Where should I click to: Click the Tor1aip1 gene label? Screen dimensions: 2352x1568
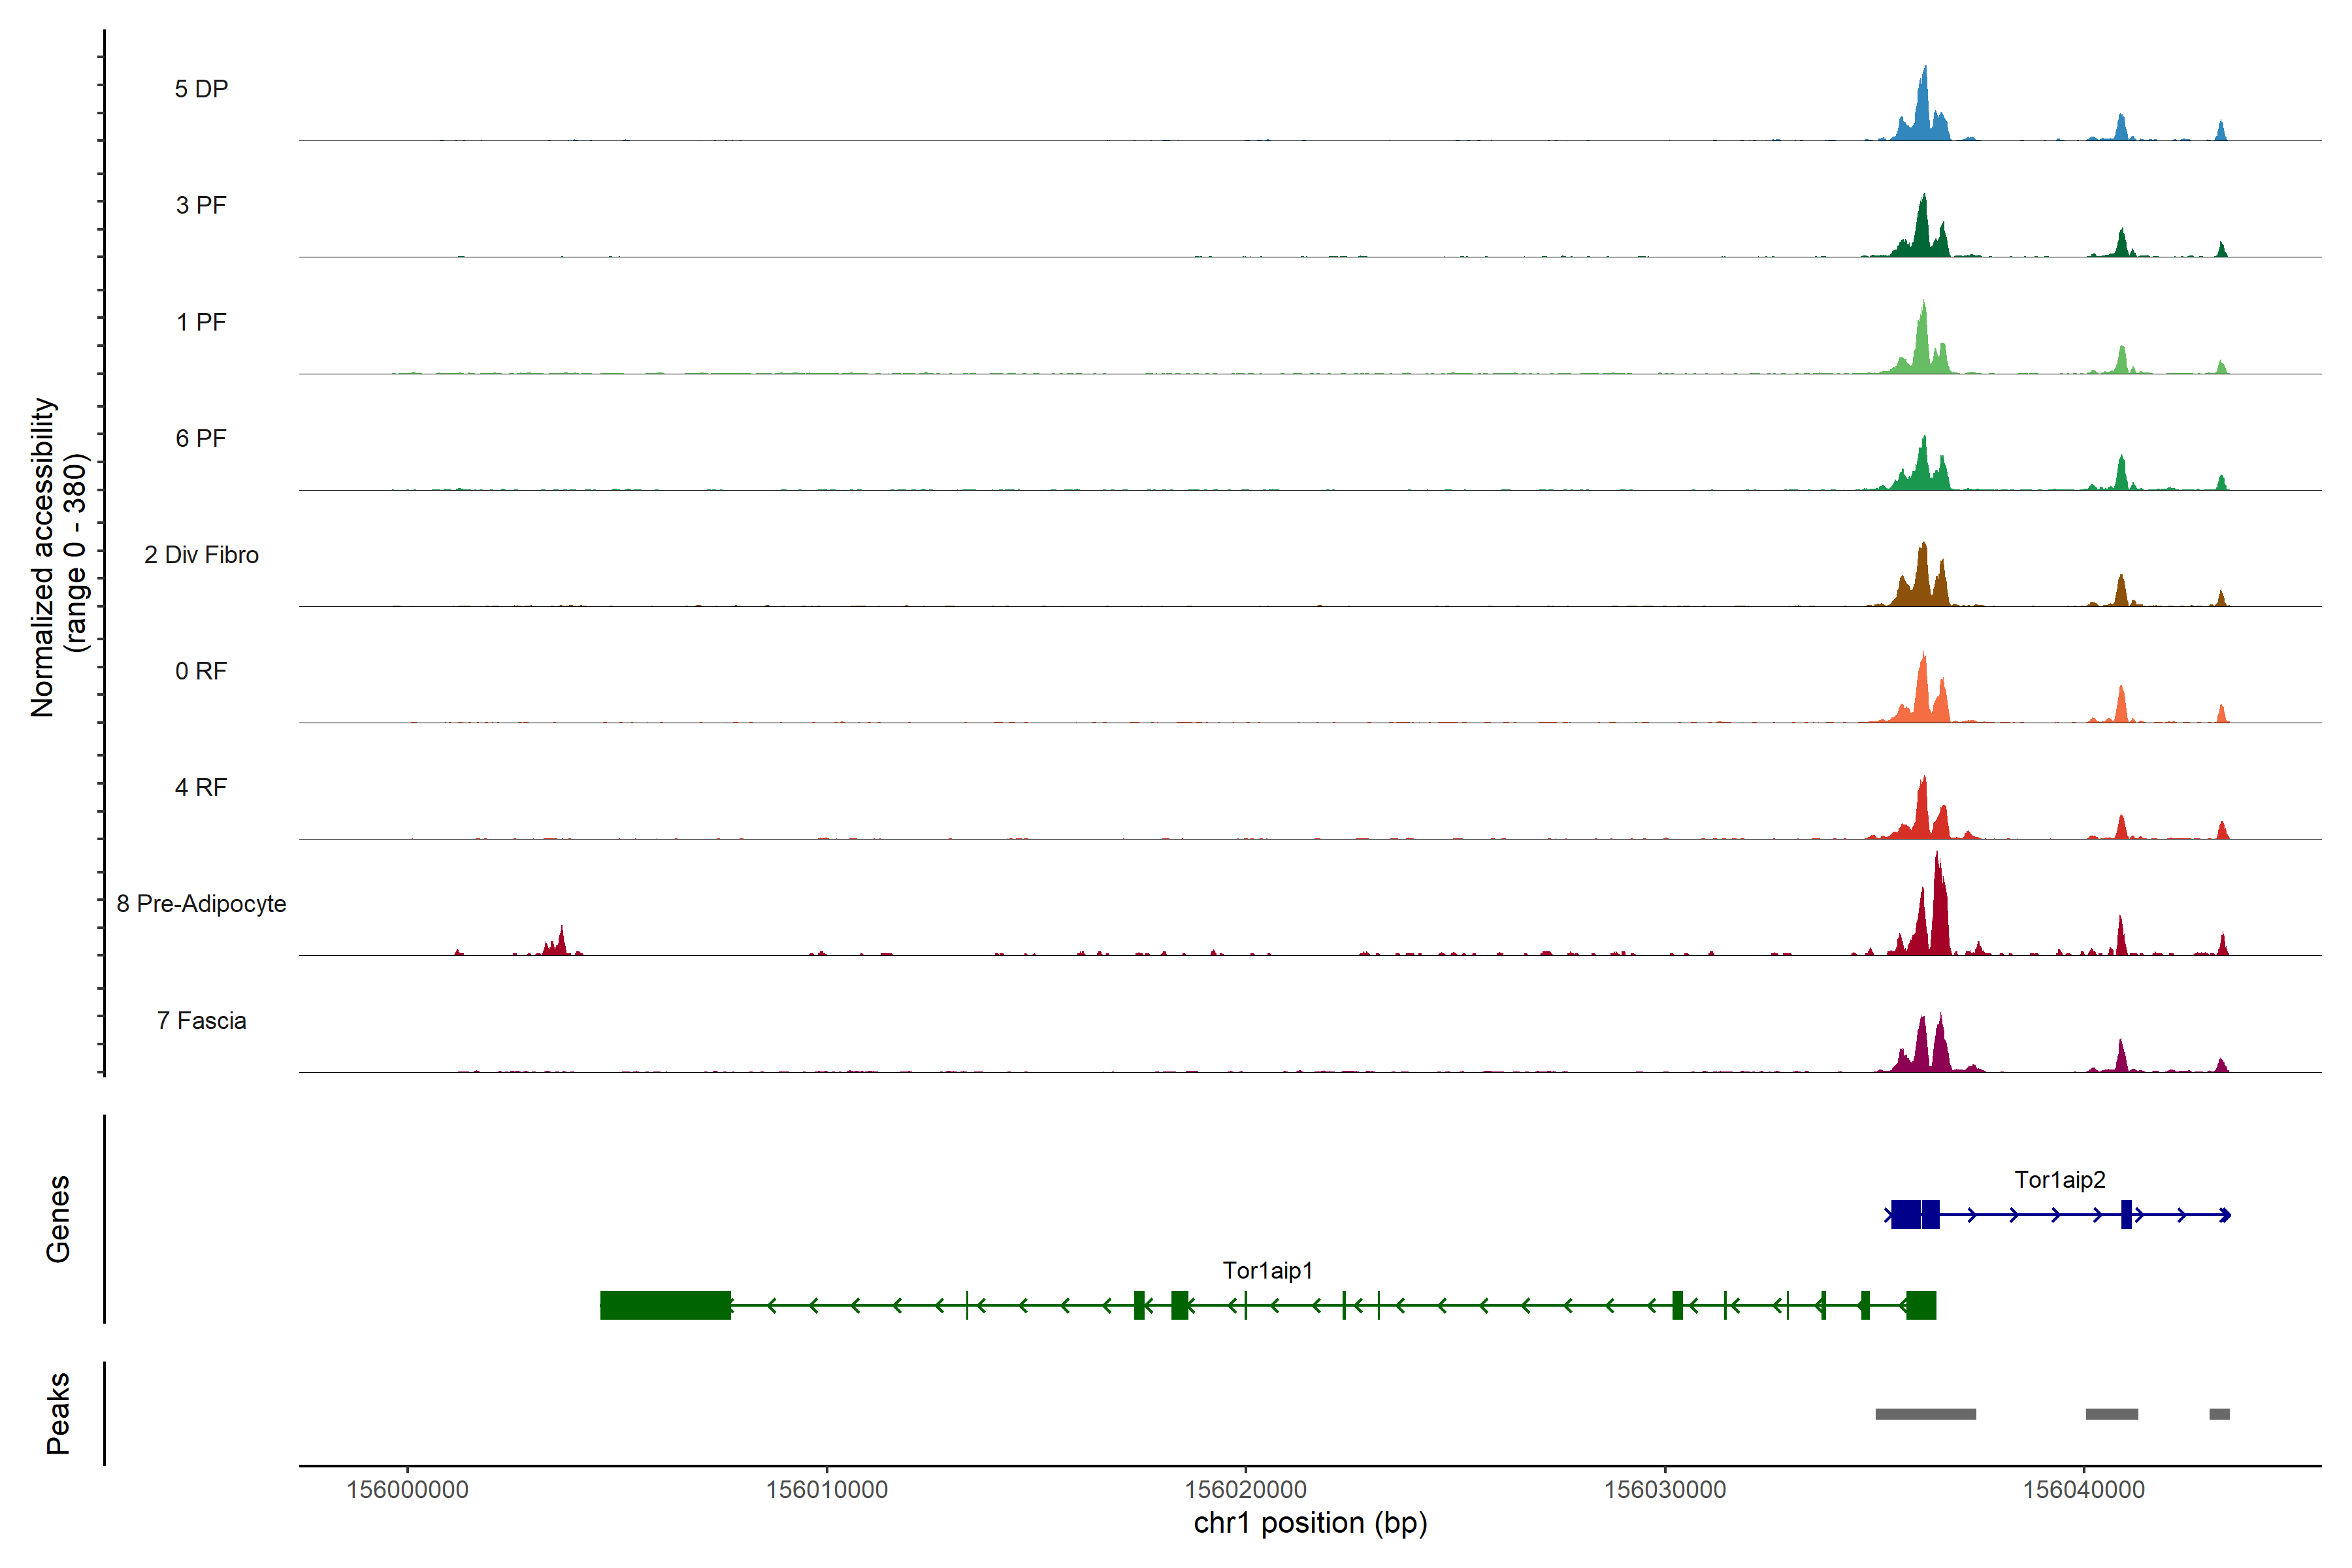[x=1267, y=1271]
